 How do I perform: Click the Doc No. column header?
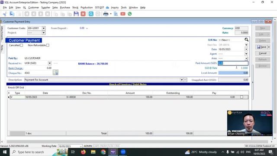[87, 93]
